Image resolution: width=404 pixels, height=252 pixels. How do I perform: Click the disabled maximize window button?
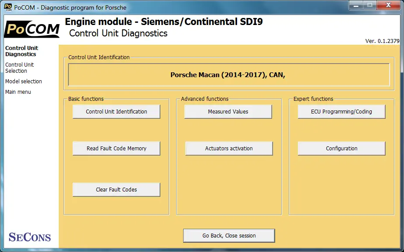click(370, 5)
